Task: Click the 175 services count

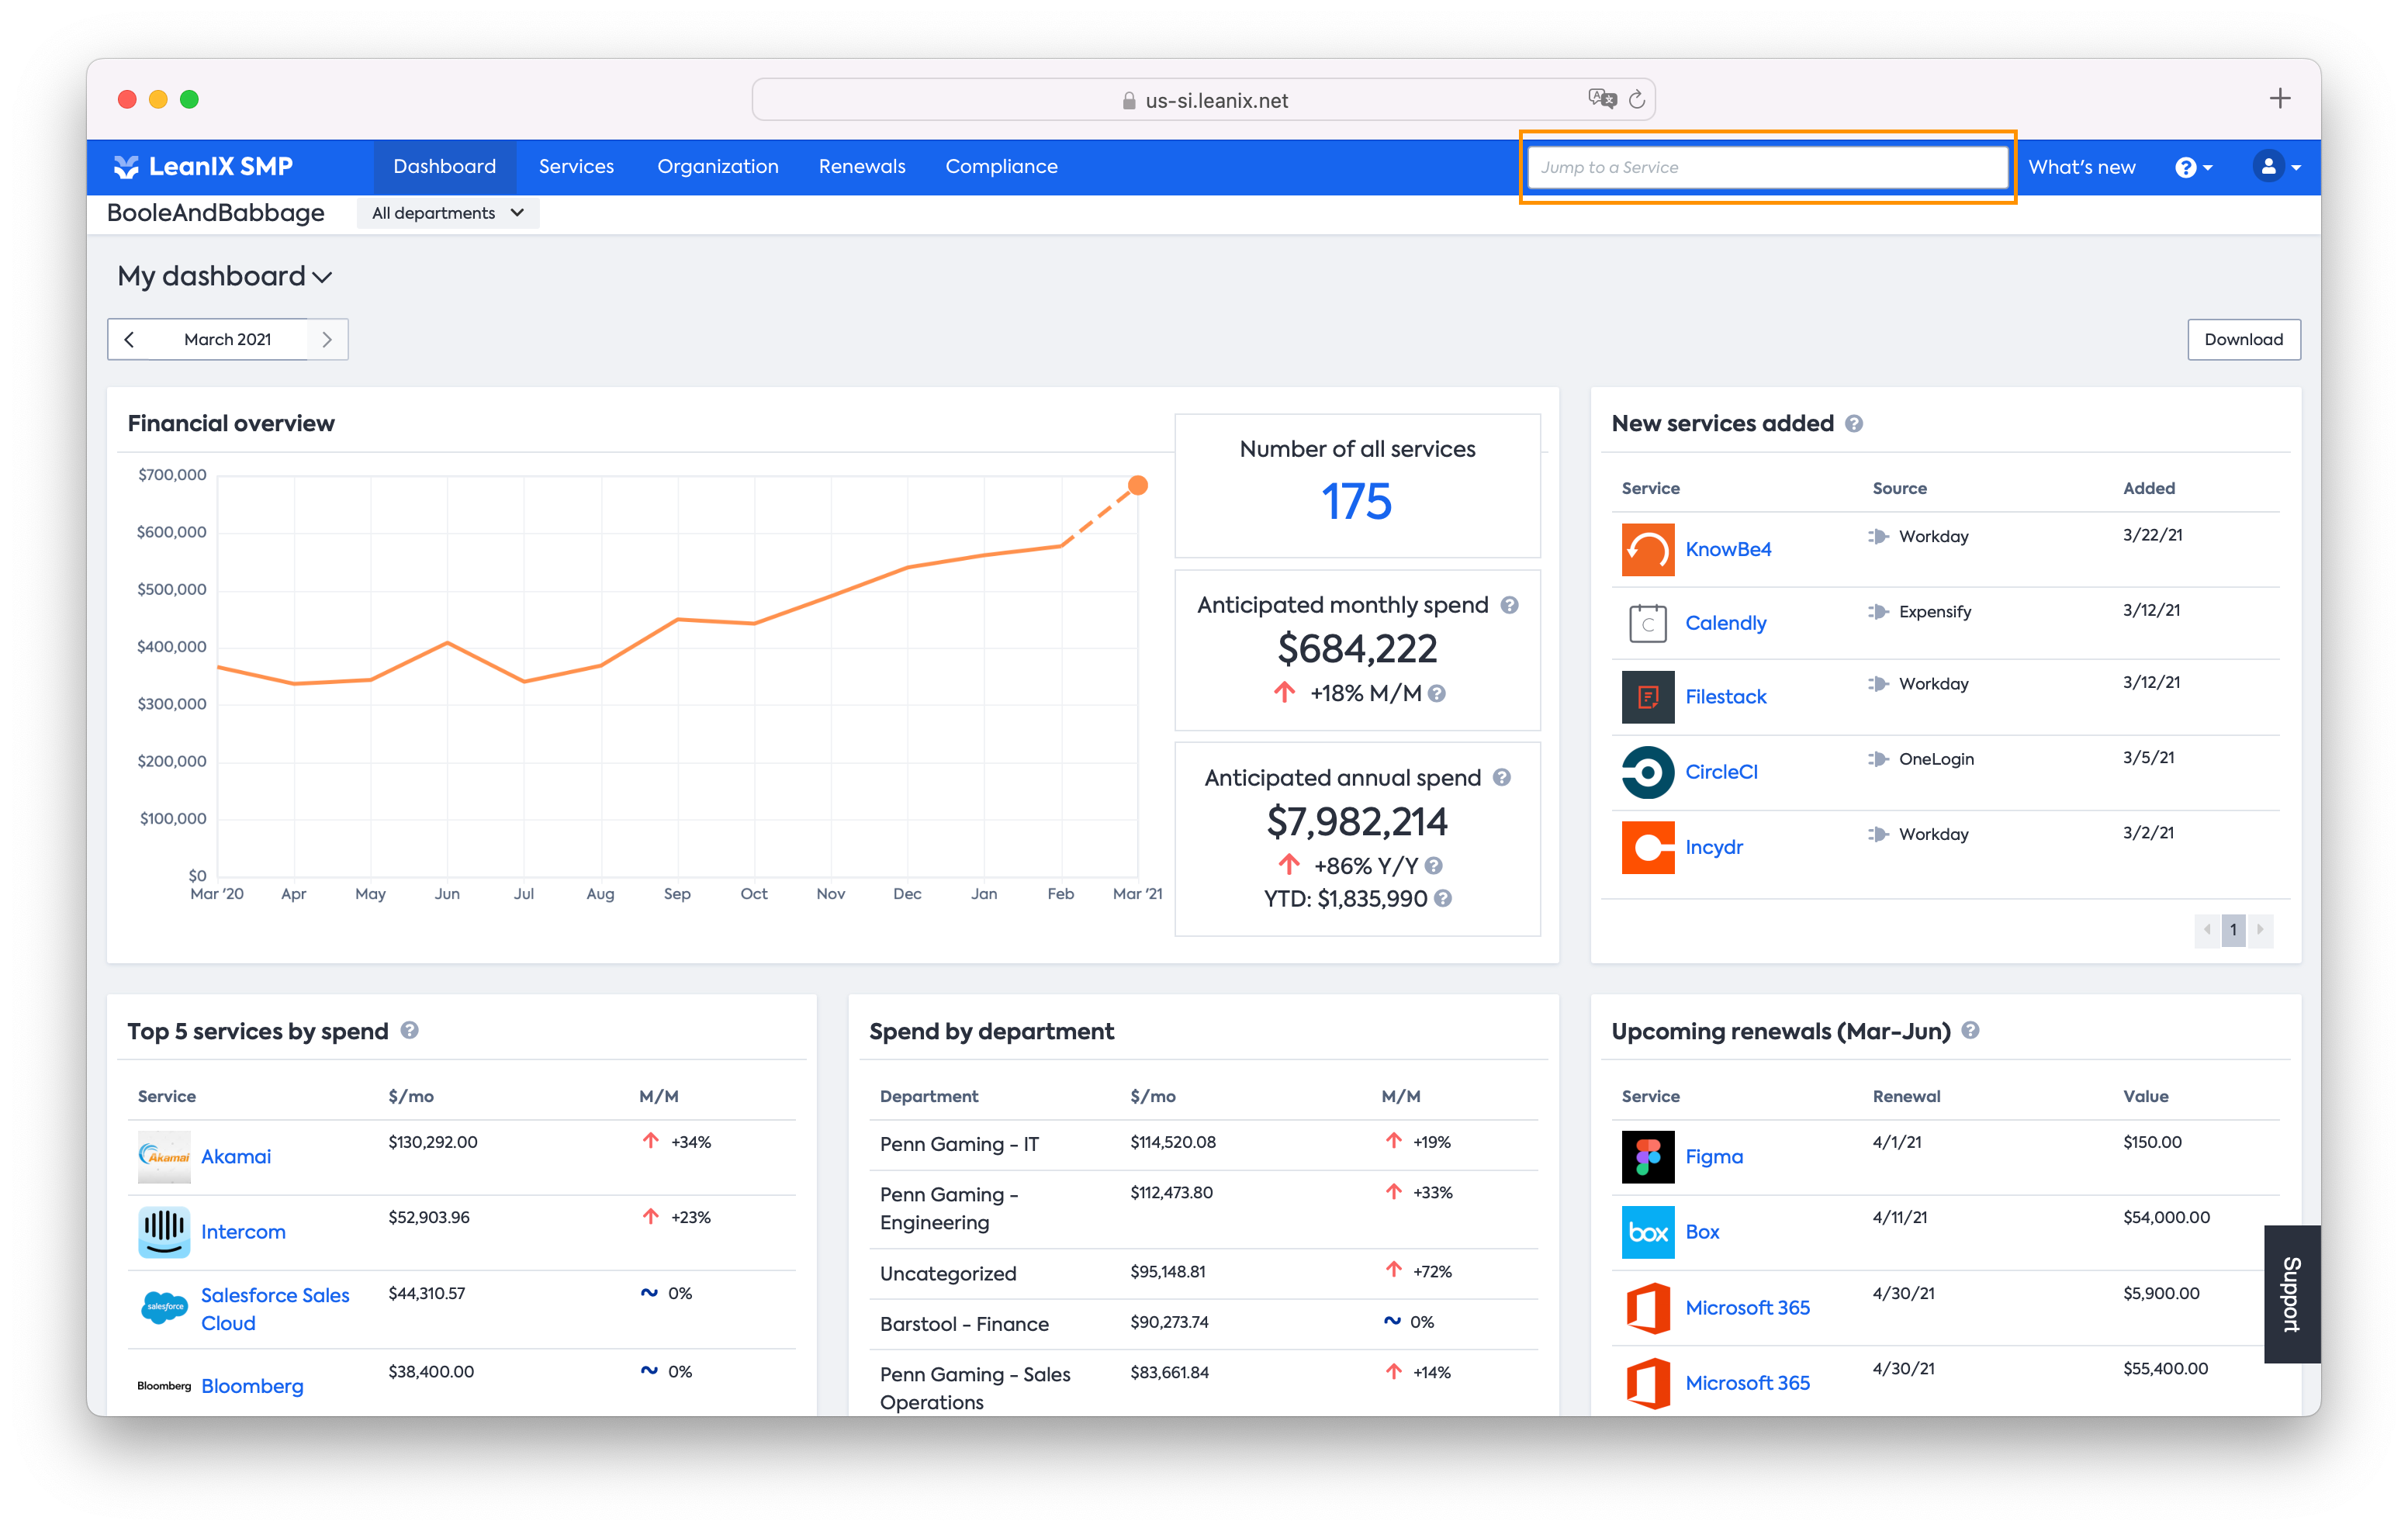Action: (1356, 501)
